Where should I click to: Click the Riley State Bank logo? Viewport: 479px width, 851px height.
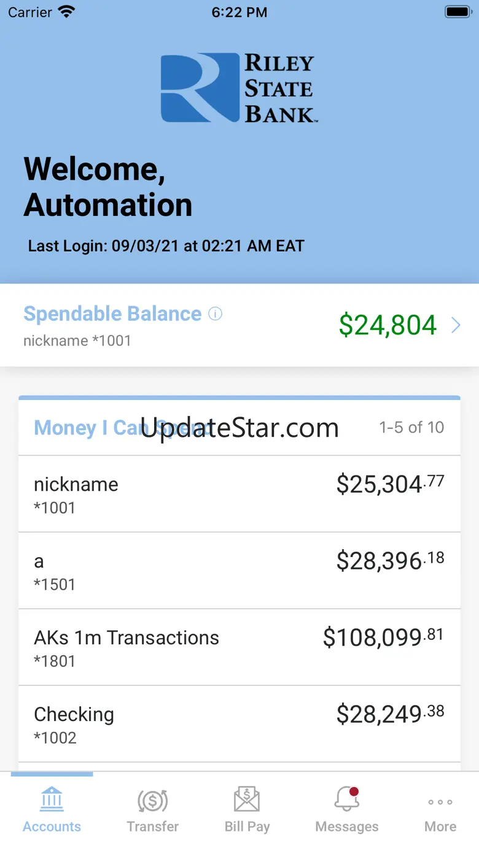click(238, 88)
